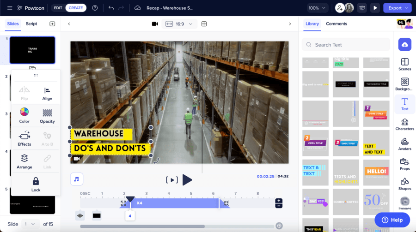Click the exit animation handle on timeline
416x232 pixels.
click(225, 203)
